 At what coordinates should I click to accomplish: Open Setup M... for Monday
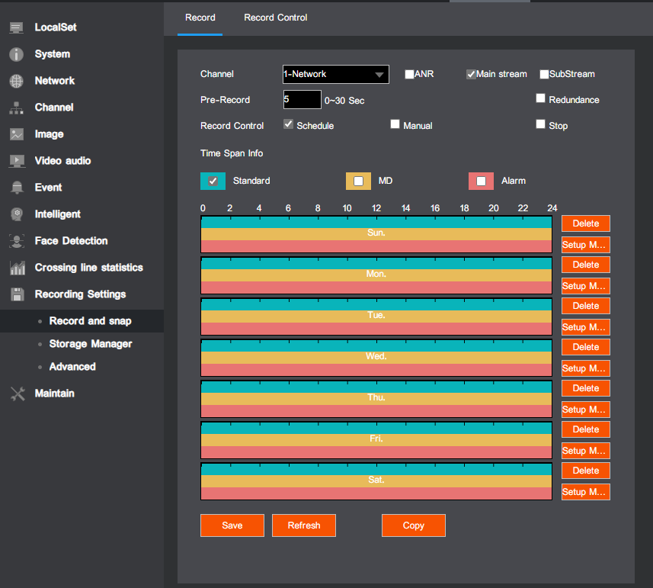tap(586, 286)
